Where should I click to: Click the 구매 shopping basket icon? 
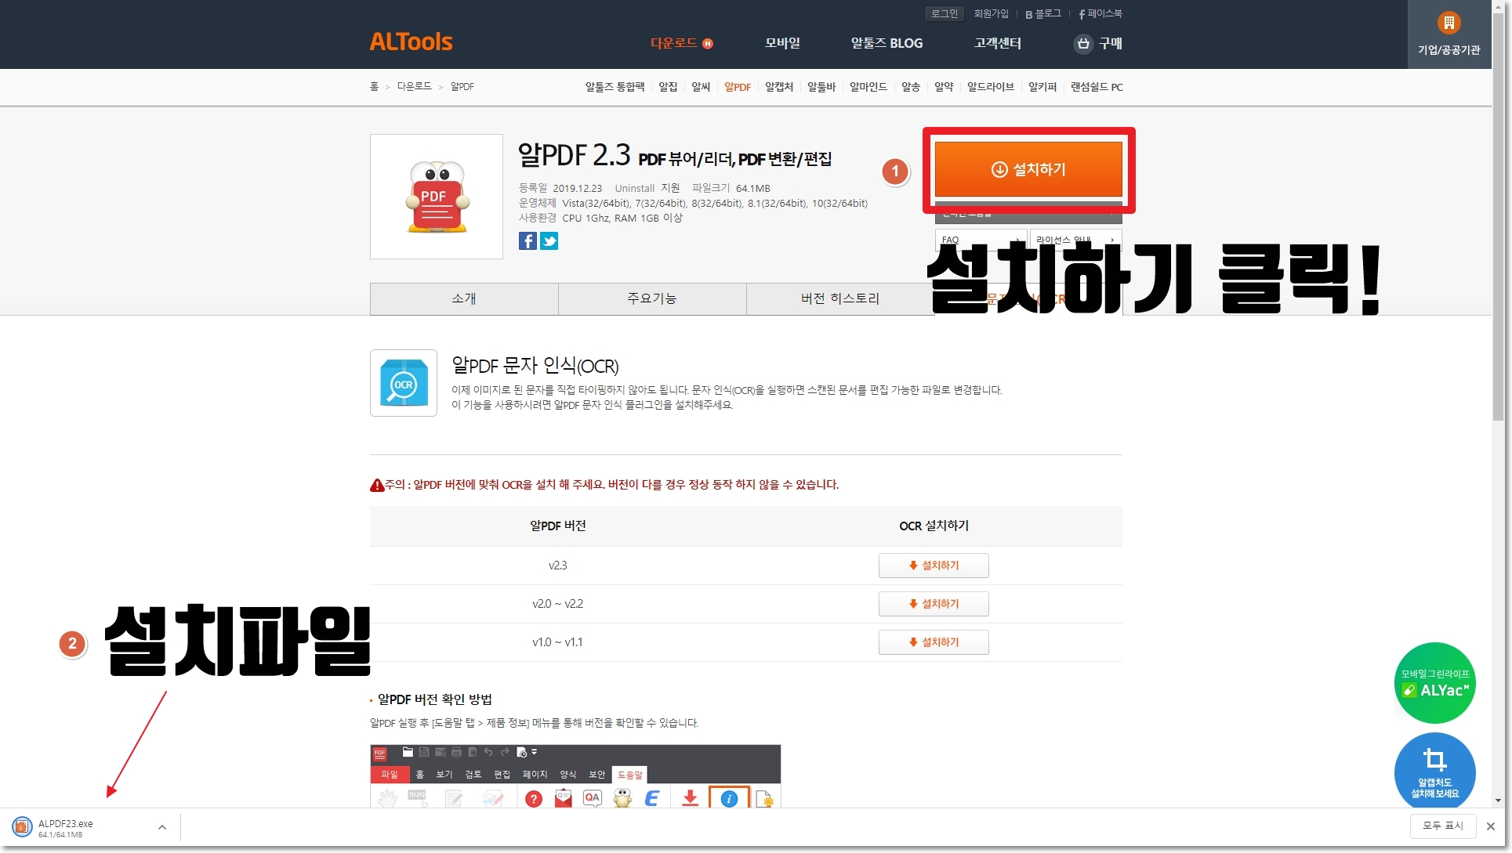tap(1082, 43)
